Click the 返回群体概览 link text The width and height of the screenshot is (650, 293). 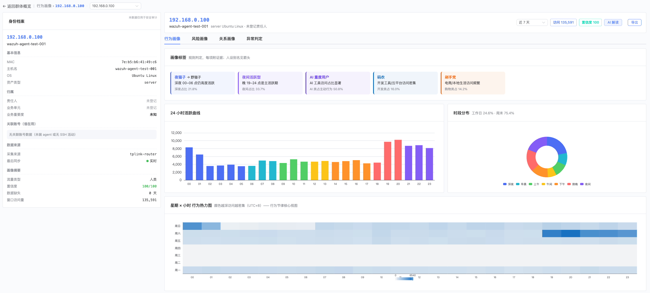19,6
